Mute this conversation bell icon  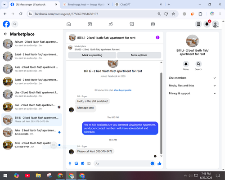click(x=186, y=64)
